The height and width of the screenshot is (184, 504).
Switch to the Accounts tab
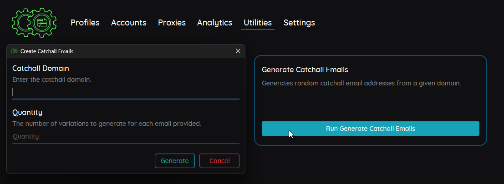pos(128,23)
